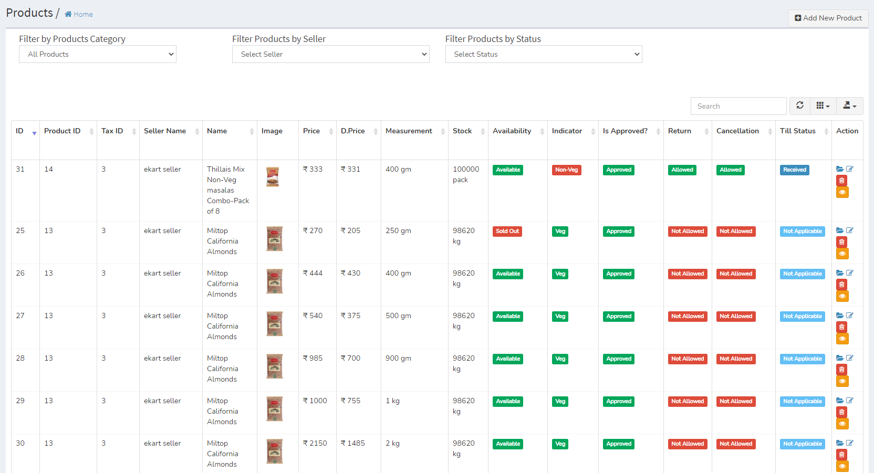
Task: Click the Search input field
Action: [x=738, y=106]
